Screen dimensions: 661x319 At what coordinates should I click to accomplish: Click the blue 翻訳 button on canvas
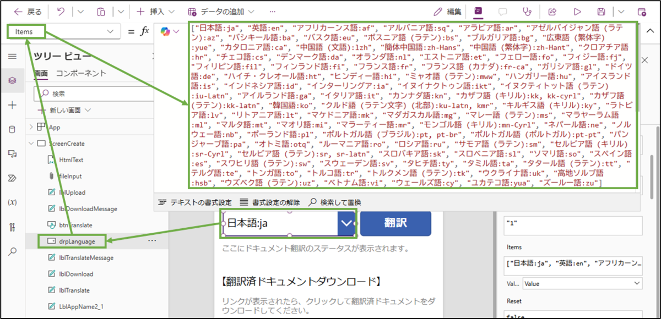point(395,223)
